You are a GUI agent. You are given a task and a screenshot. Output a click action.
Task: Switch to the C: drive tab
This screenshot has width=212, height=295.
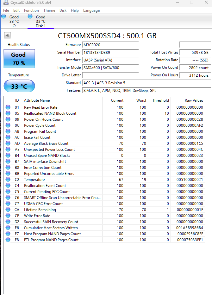[14, 21]
